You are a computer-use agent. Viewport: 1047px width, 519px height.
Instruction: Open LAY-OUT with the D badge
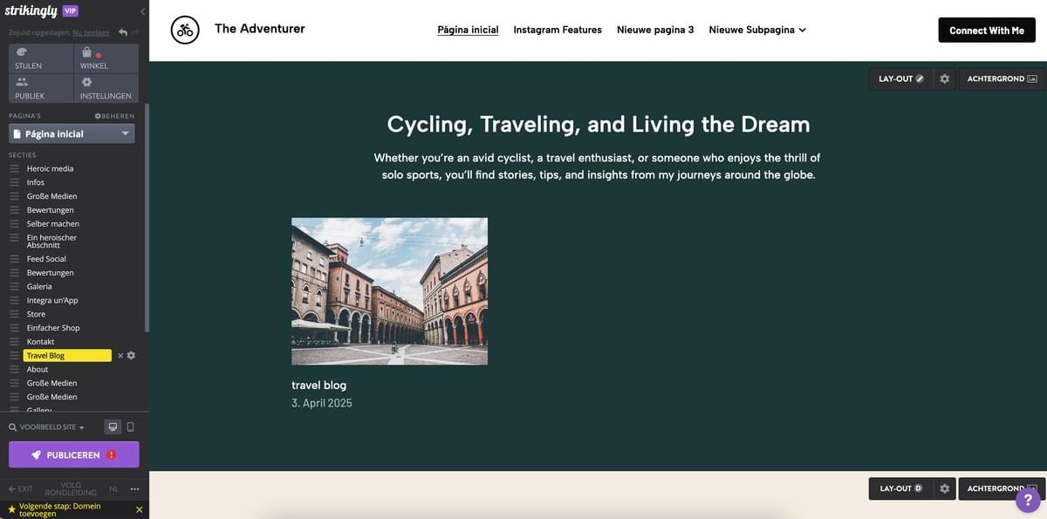click(900, 488)
